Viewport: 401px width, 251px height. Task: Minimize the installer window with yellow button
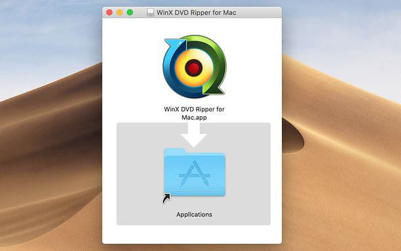tap(120, 12)
